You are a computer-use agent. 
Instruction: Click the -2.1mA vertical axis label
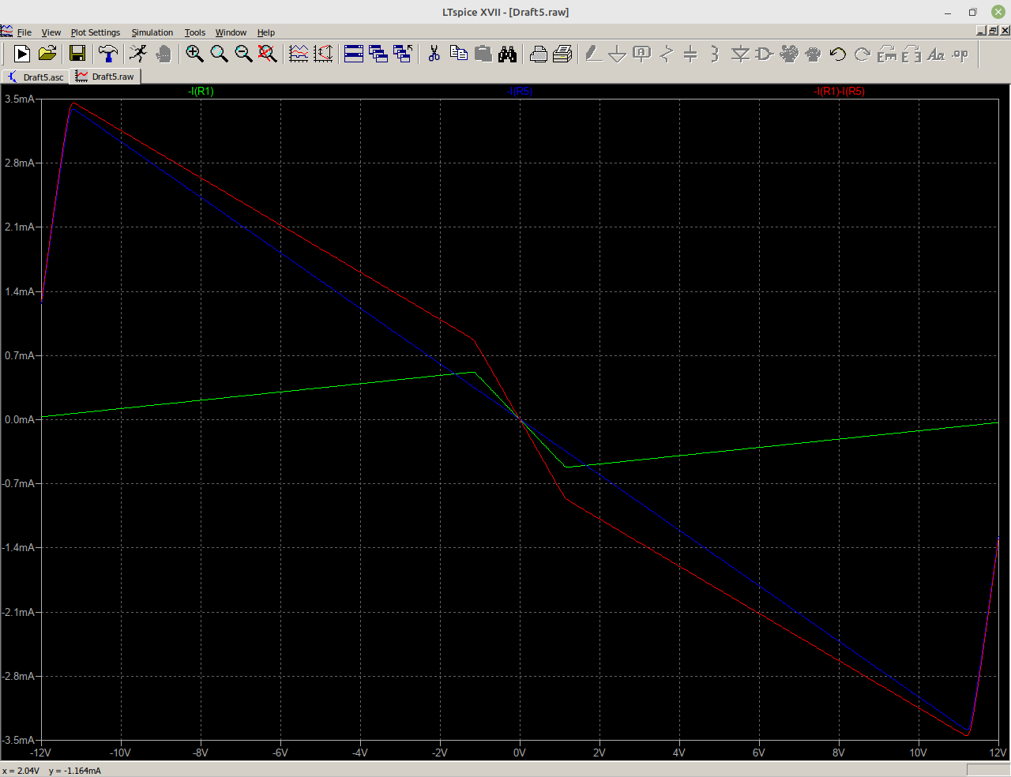(x=17, y=612)
